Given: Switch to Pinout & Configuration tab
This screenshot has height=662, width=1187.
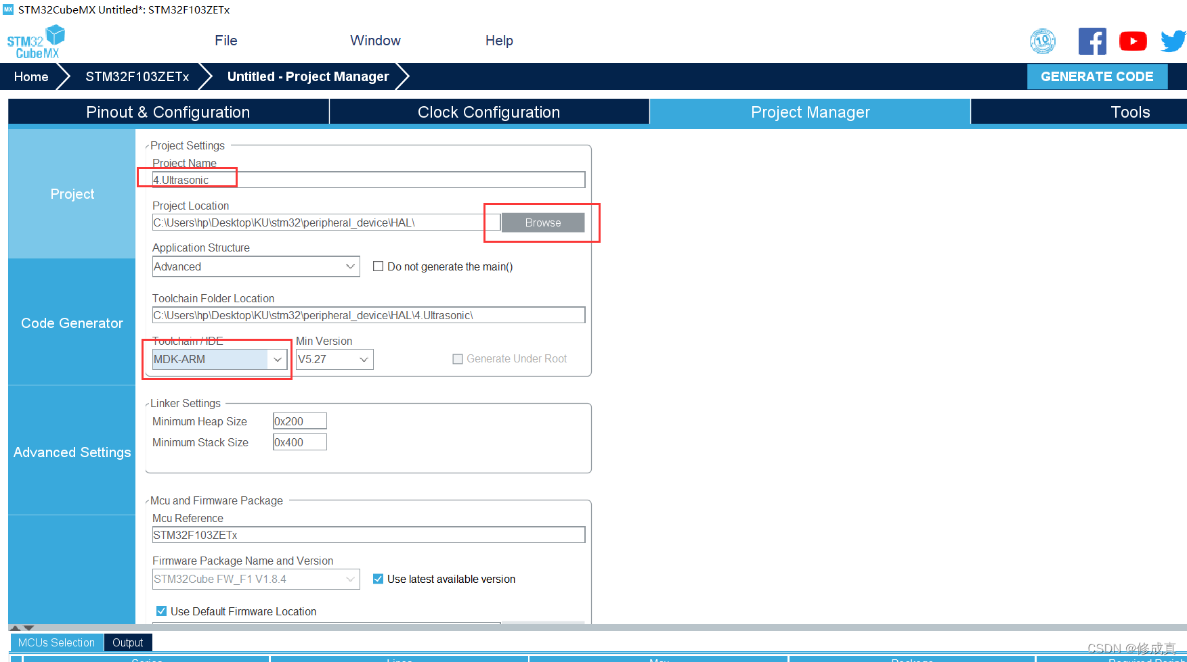Looking at the screenshot, I should (x=168, y=112).
